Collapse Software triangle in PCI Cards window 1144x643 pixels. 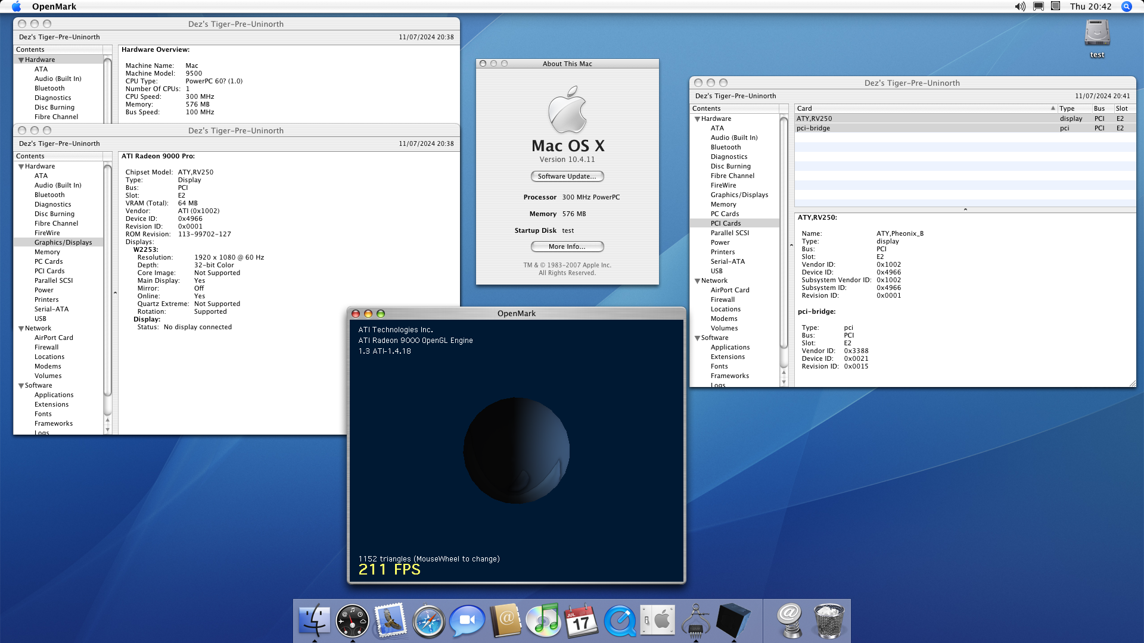tap(697, 338)
